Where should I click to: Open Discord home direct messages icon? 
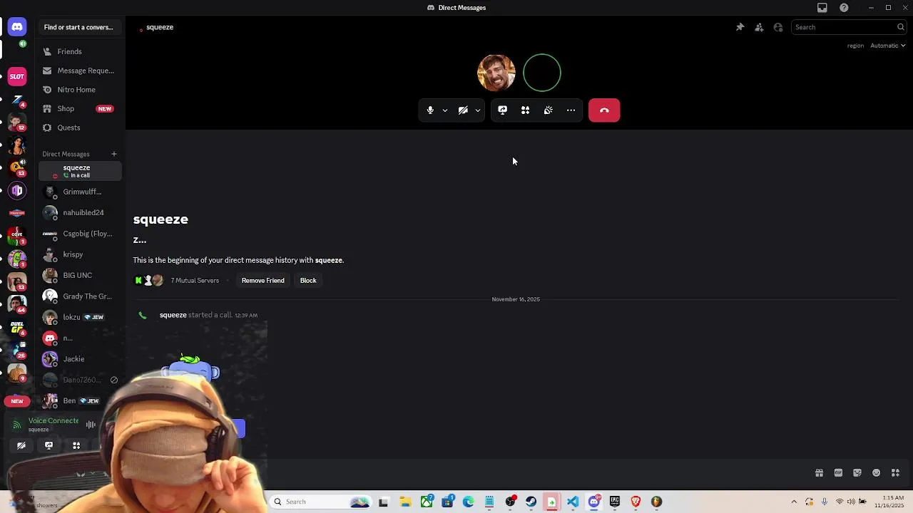pyautogui.click(x=17, y=27)
